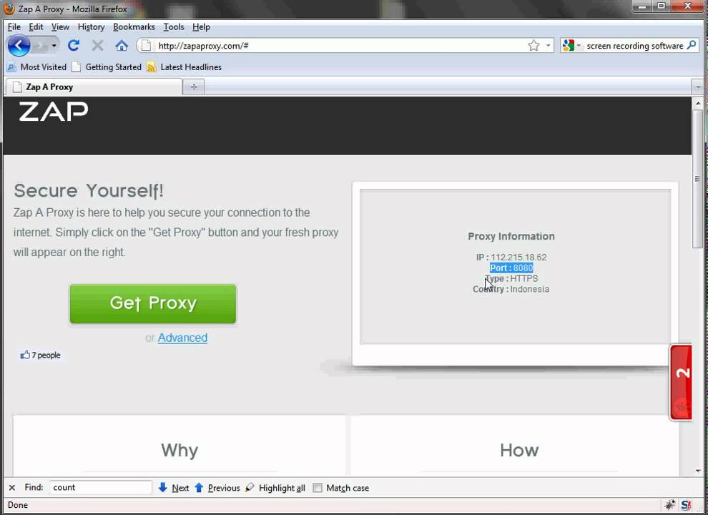Click the page scrollbar up arrow
708x515 pixels.
(697, 104)
